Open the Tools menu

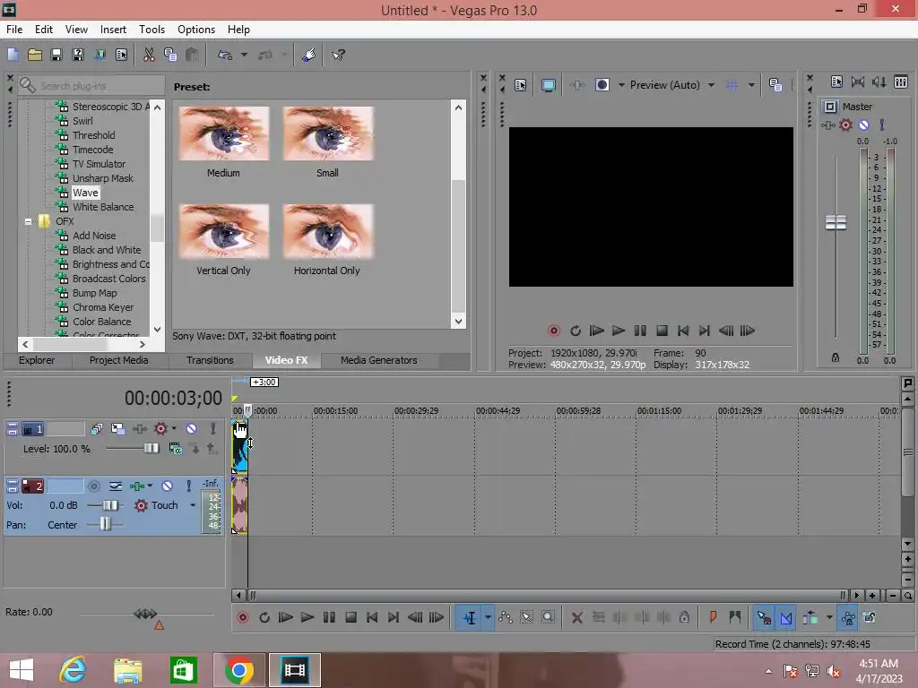tap(152, 30)
